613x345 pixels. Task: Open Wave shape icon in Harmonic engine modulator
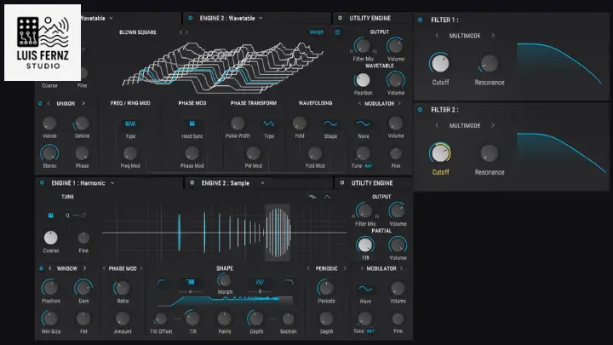point(365,289)
